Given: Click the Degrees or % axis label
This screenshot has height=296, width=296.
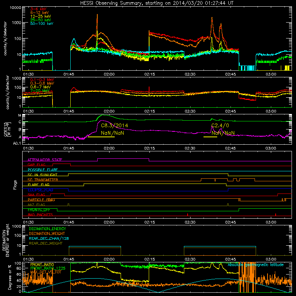Looking at the screenshot, I should coord(10,277).
